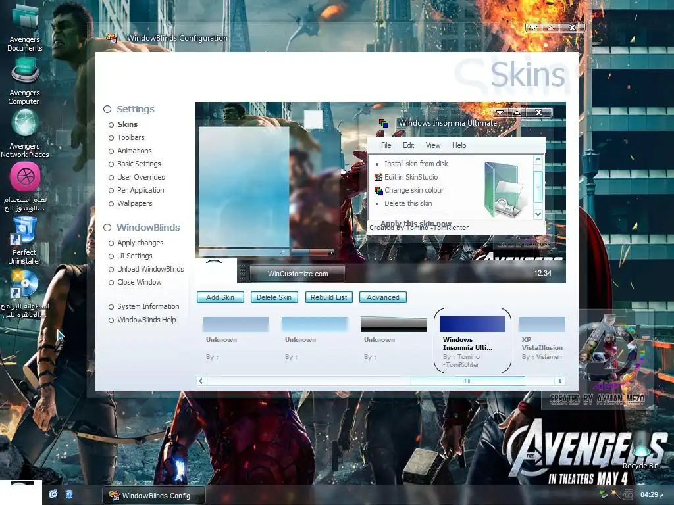
Task: Open File menu in skin preview
Action: (386, 145)
